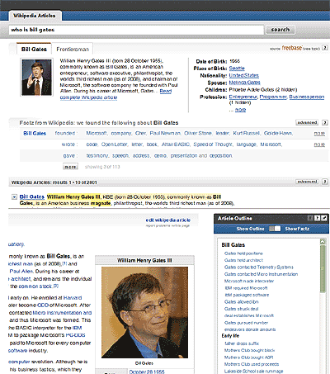Click the Article Outline scrollbar up arrow

pyautogui.click(x=323, y=241)
